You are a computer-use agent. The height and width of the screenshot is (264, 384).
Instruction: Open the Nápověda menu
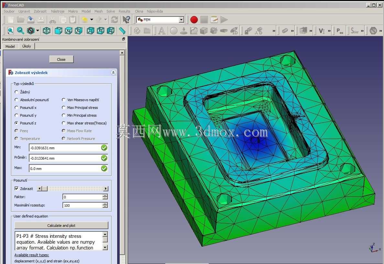pyautogui.click(x=155, y=11)
